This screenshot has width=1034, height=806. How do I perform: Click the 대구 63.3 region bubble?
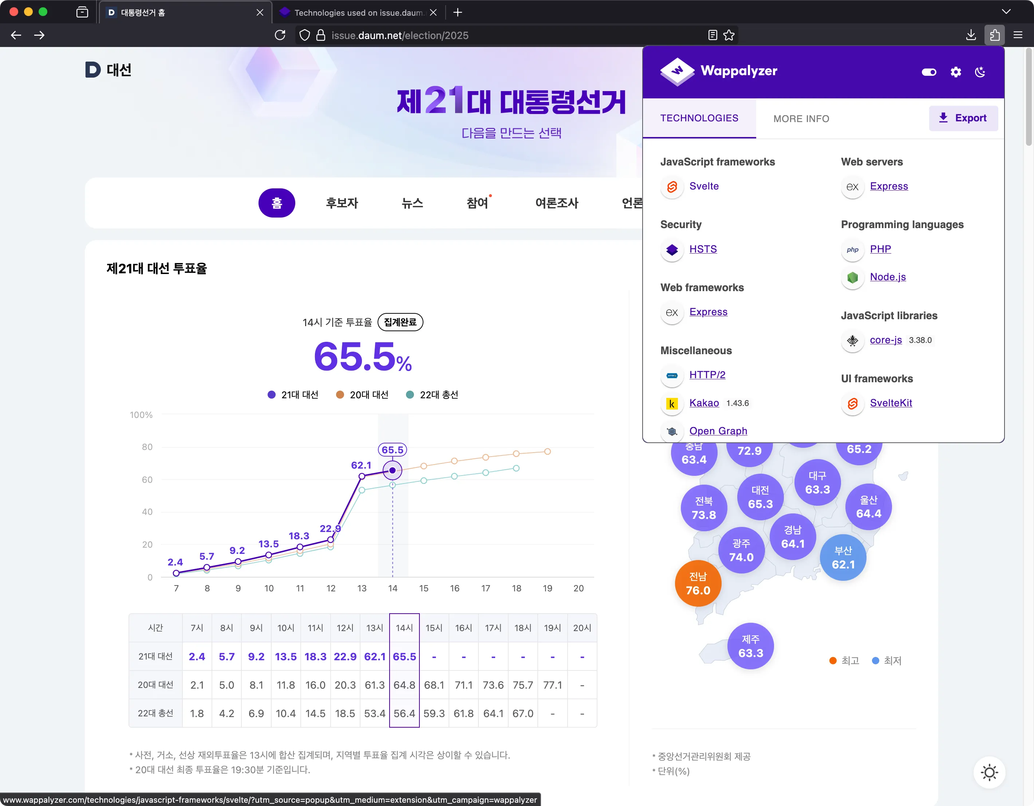tap(818, 482)
